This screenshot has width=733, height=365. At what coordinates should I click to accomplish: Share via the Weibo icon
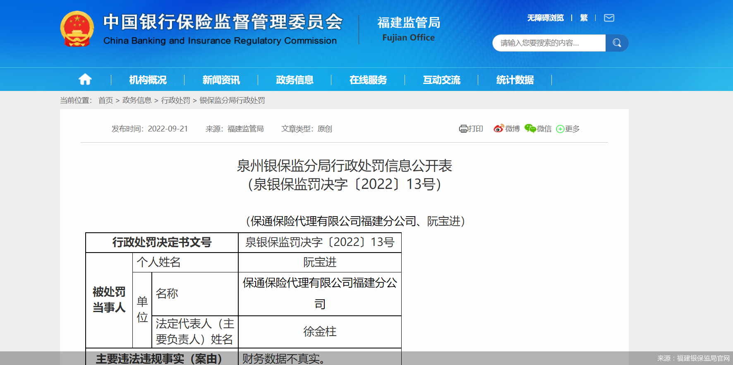(499, 129)
